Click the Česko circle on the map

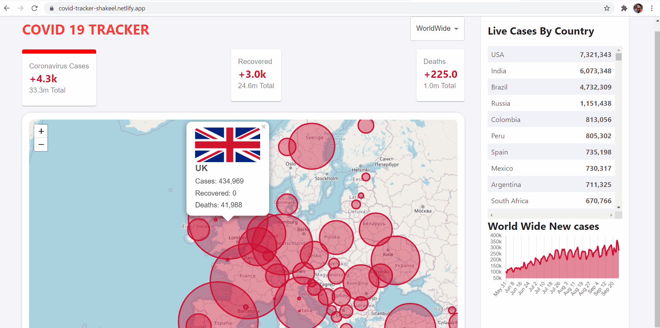coord(314,255)
